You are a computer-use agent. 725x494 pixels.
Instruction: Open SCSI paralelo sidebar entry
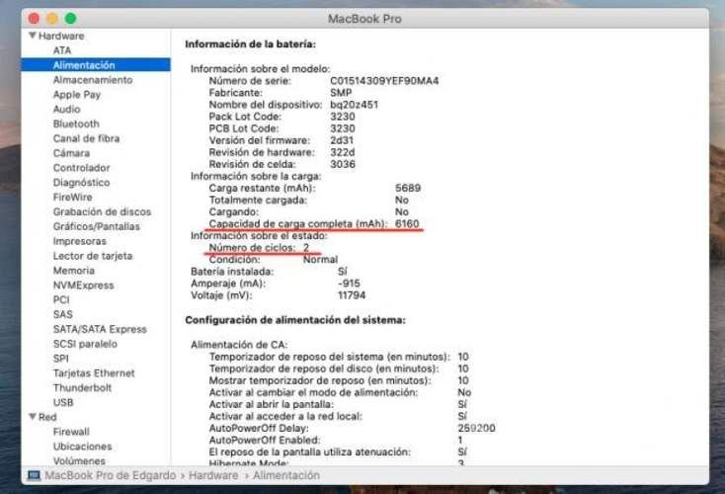(x=85, y=344)
